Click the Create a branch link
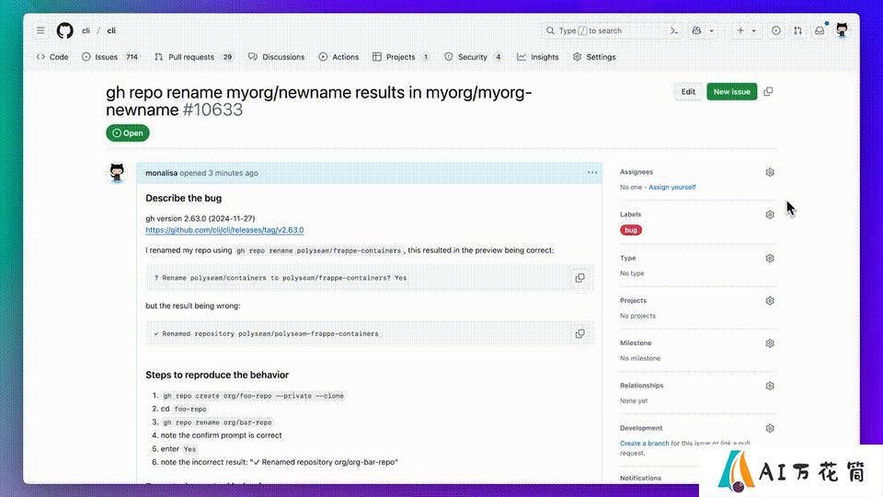The image size is (883, 497). pos(644,444)
